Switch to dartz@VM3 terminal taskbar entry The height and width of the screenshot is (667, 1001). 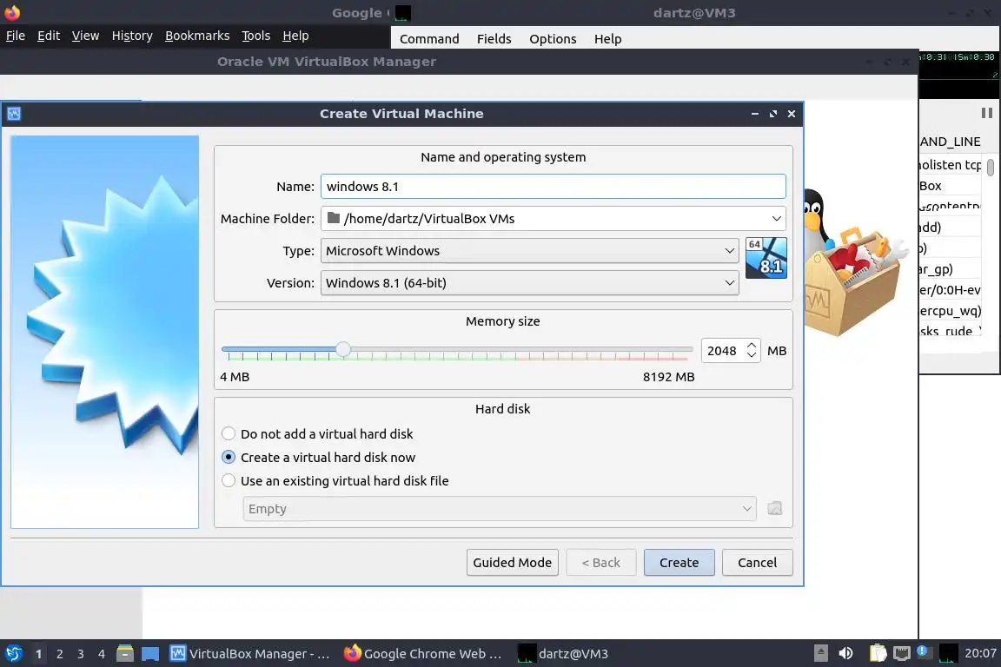(563, 654)
